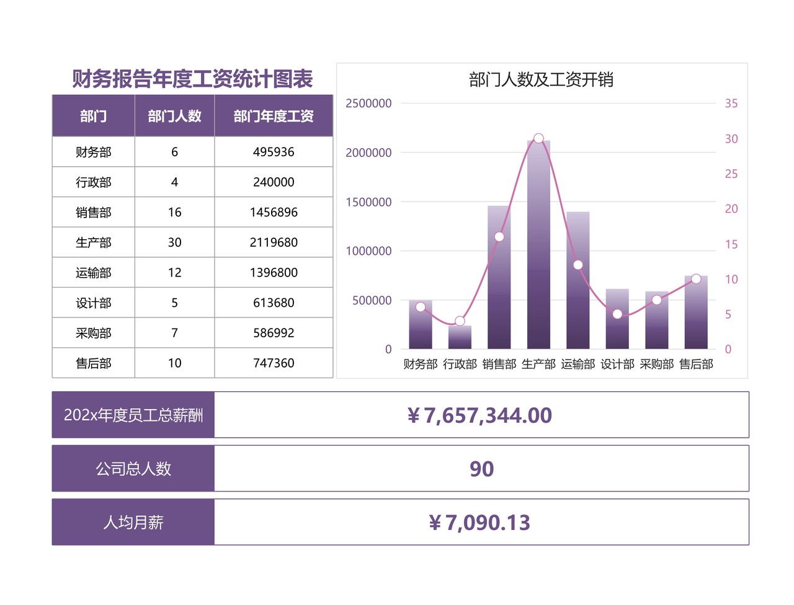This screenshot has width=794, height=605.
Task: Select the 部门年度工资 column header
Action: click(274, 116)
